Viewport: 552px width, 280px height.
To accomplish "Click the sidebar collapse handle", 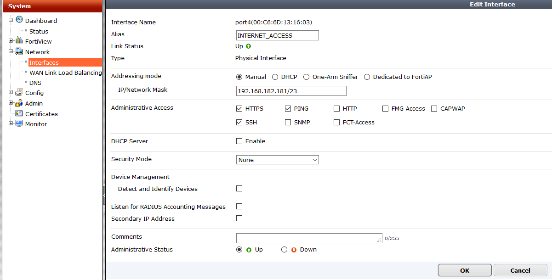I will (104, 196).
